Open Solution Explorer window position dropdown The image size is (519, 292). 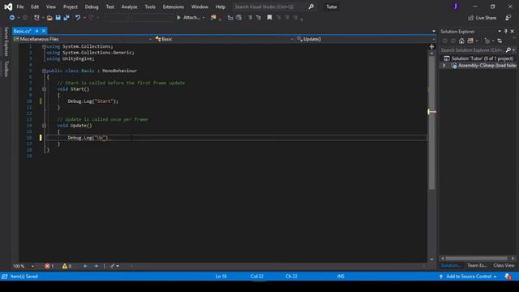pyautogui.click(x=500, y=31)
